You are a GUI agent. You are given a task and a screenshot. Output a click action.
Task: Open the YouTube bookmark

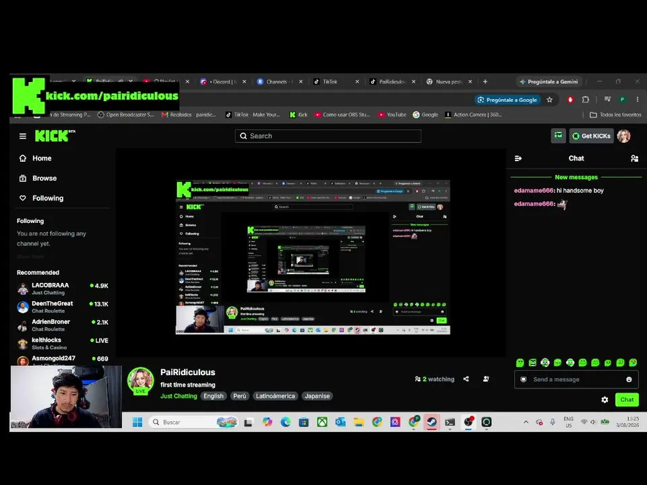(x=392, y=115)
